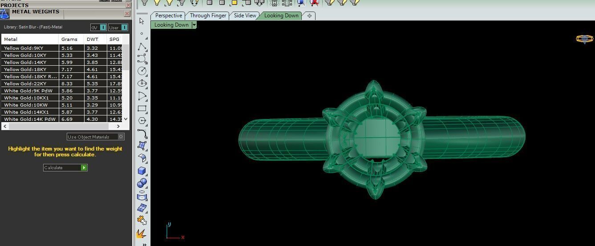Switch to the Side View tab
Screen dimensions: 595x246
pos(245,16)
